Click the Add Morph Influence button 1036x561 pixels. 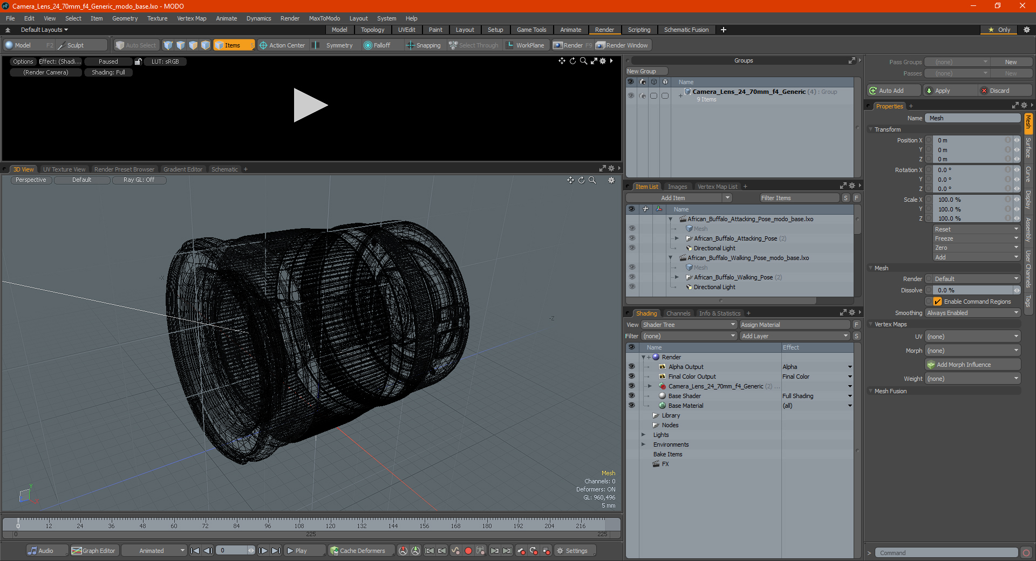973,365
